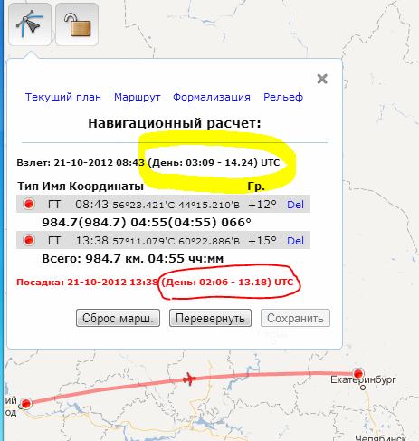This screenshot has width=419, height=441.
Task: Select the route drawing tool icon
Action: [x=30, y=24]
